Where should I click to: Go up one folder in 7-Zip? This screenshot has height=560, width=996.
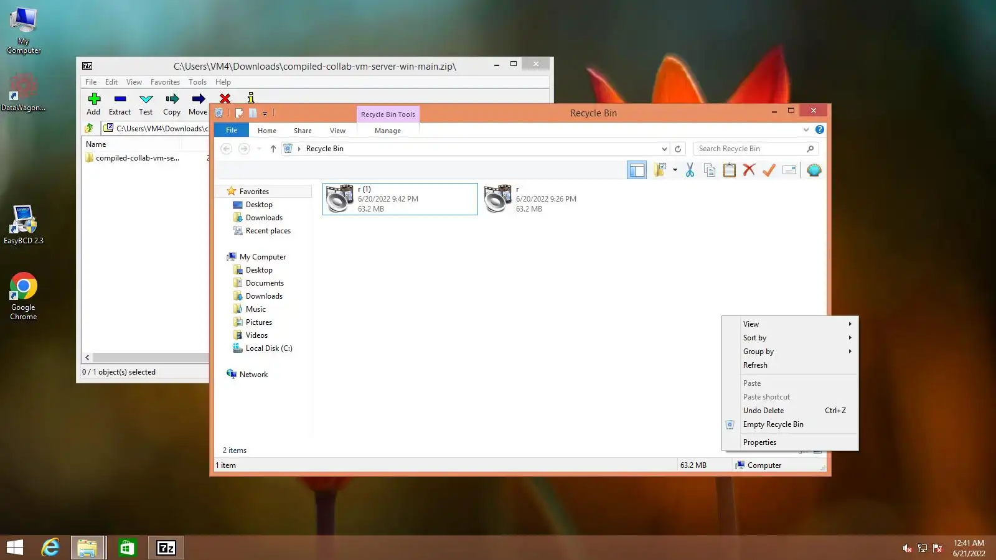89,128
